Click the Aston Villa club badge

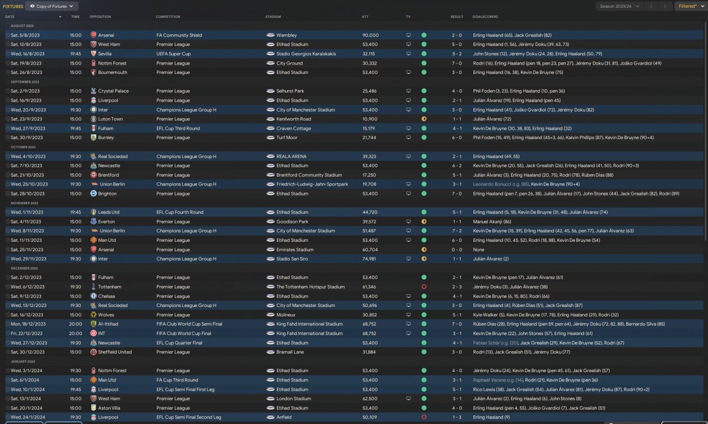tap(93, 408)
